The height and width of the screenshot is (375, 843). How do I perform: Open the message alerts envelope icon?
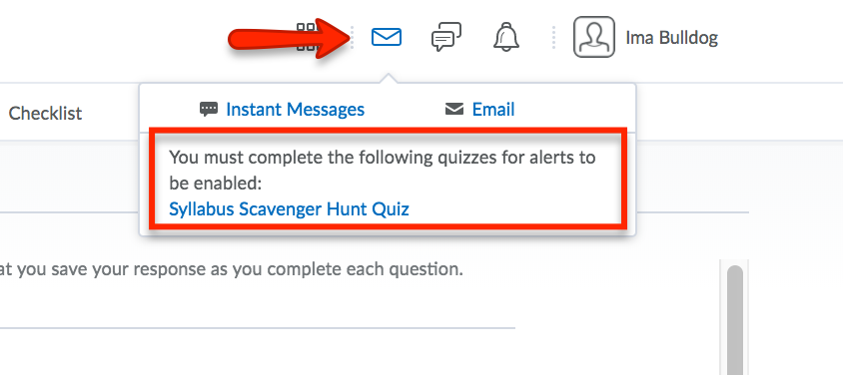[x=386, y=37]
